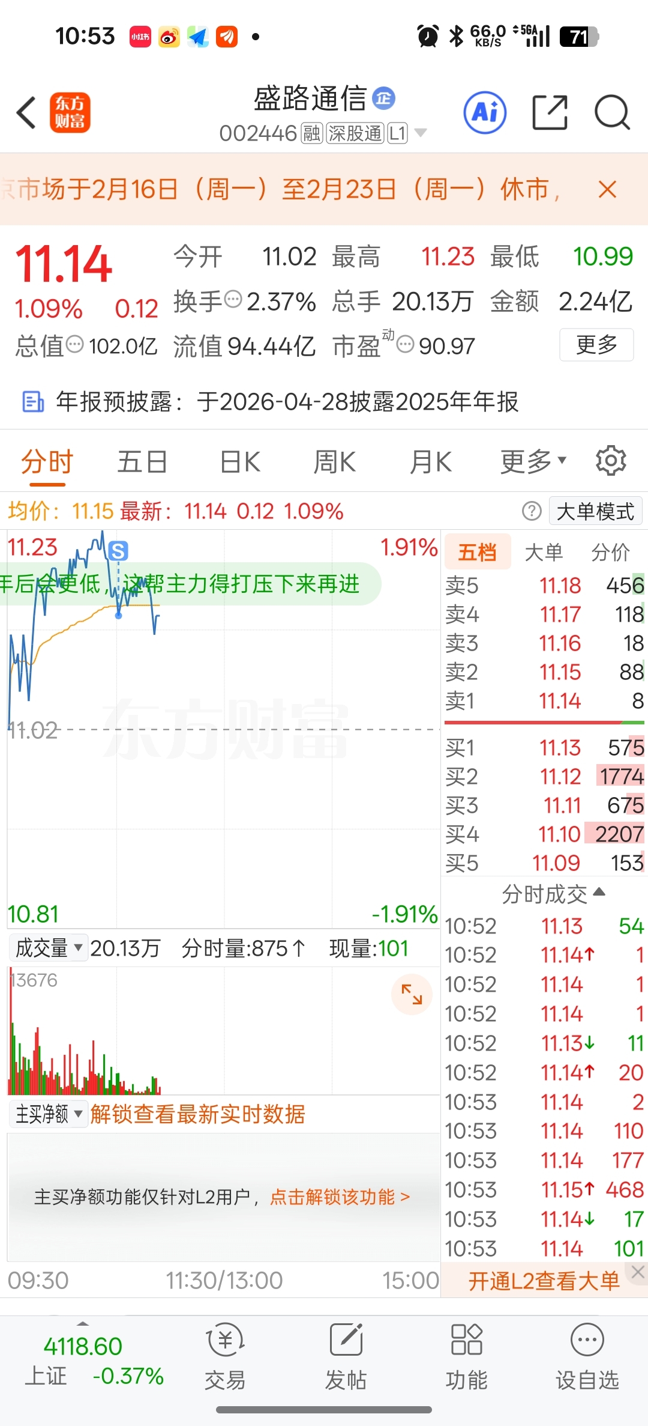Open the 东方财富 logo home icon

70,112
